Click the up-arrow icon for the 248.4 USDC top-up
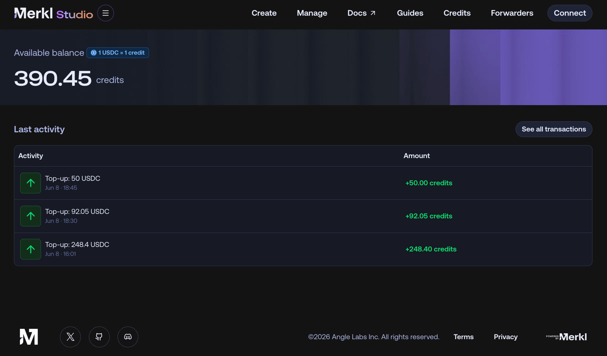The image size is (607, 356). coord(30,249)
